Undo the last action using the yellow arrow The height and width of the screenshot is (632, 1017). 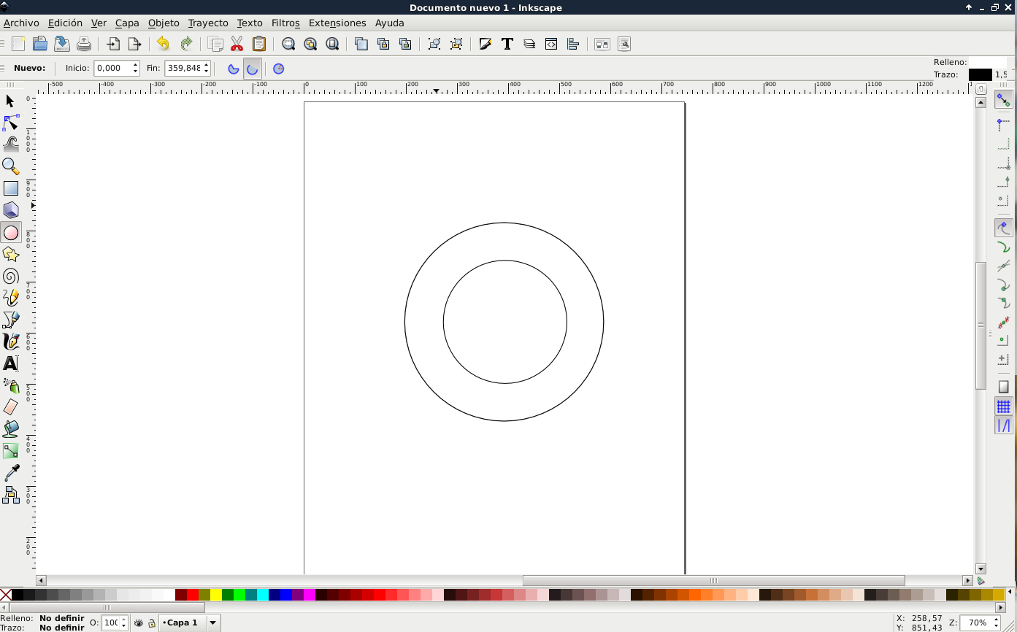pyautogui.click(x=163, y=44)
